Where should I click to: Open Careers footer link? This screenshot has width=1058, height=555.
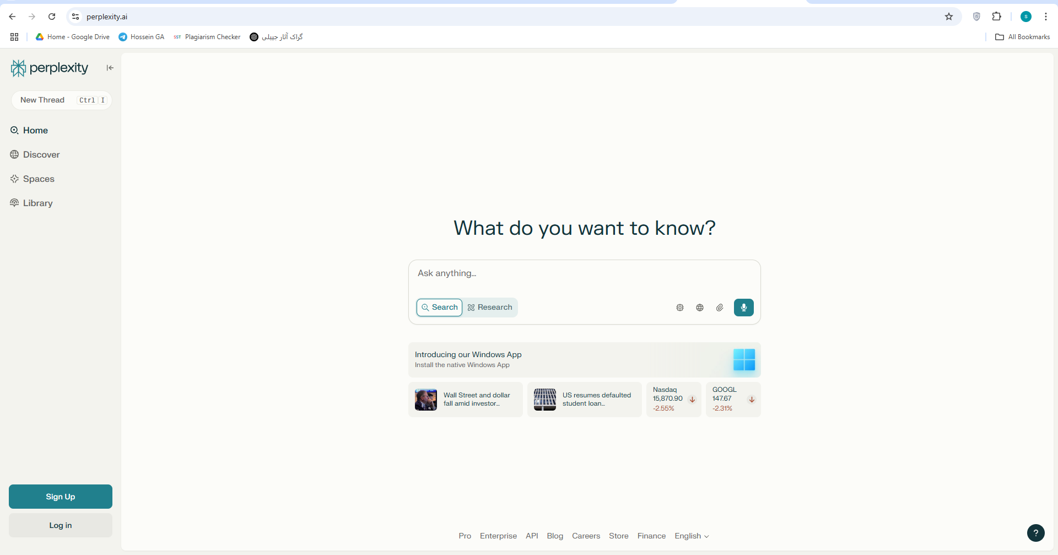coord(586,536)
